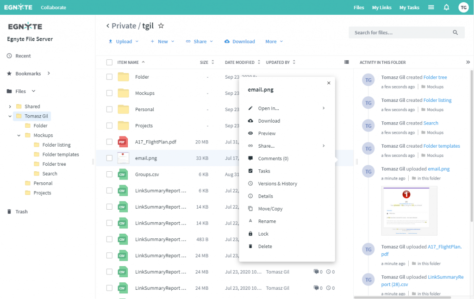Go back using the breadcrumb arrow
This screenshot has width=474, height=299.
click(108, 26)
